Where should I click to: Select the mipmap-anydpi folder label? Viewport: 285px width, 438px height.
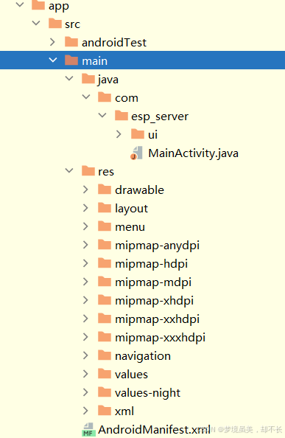pos(158,246)
